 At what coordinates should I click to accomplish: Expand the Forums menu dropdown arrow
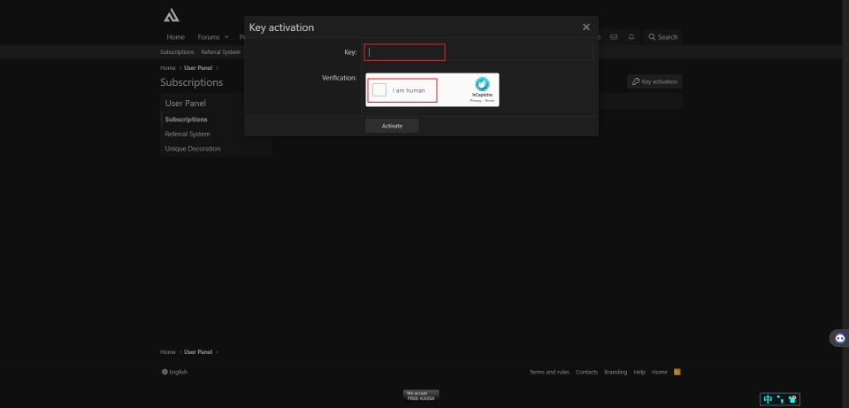click(x=226, y=37)
